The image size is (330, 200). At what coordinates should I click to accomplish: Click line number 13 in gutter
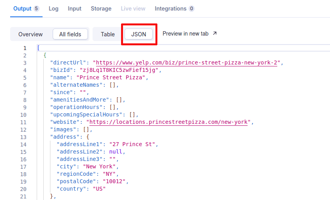point(23,137)
